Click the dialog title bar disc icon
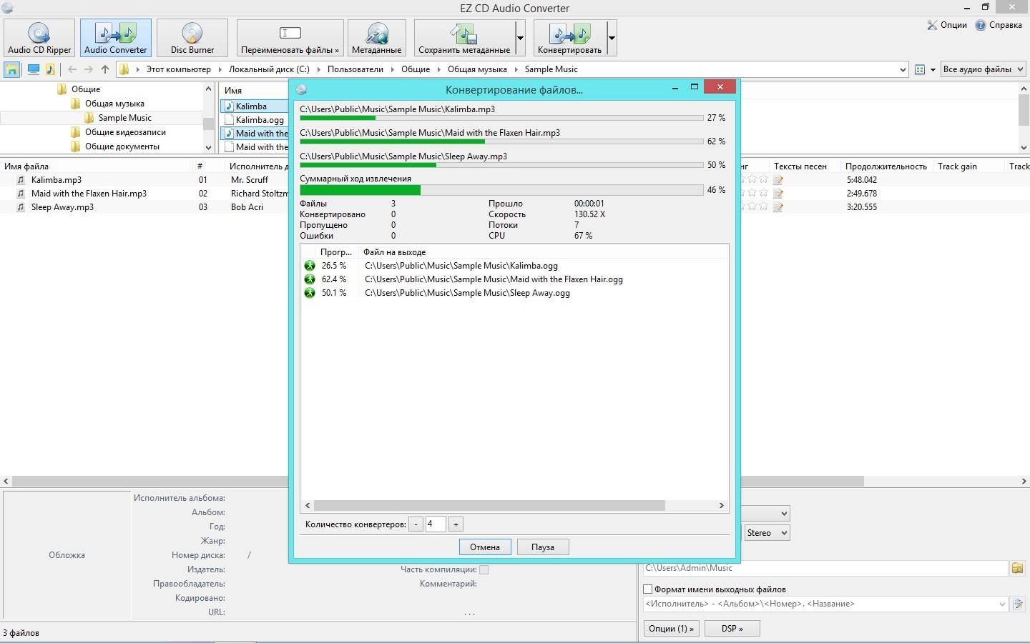 (x=301, y=89)
